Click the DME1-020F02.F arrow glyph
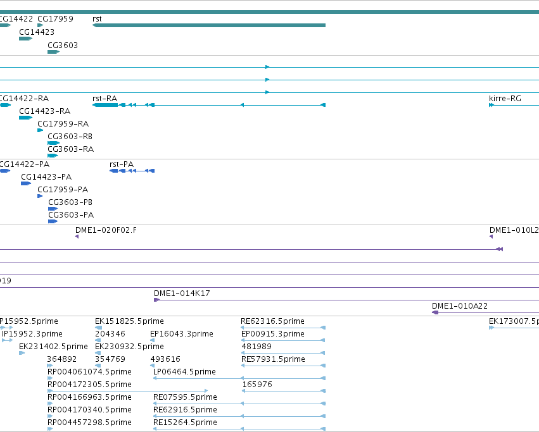This screenshot has height=432, width=539. pos(77,237)
